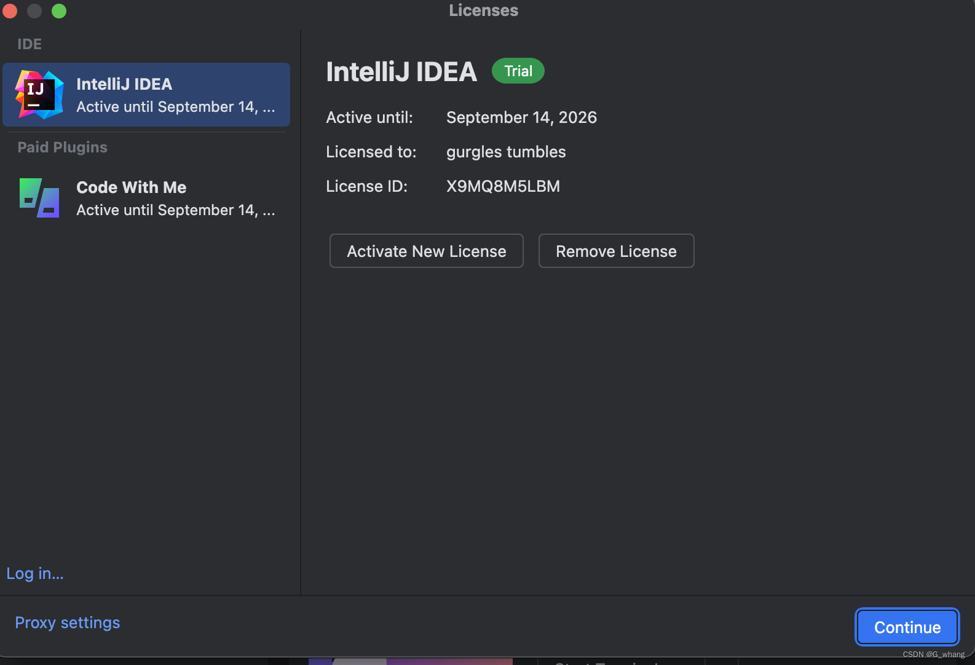
Task: Click the date September 14, 2026
Action: pyautogui.click(x=521, y=117)
